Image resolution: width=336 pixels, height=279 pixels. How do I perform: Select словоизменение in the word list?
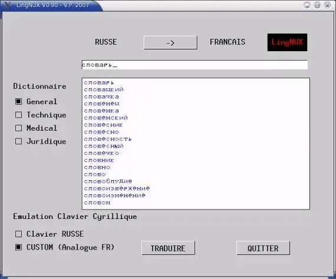coord(114,195)
